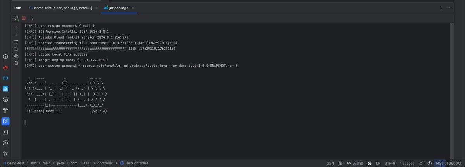Toggle soft-wrap in the console output
This screenshot has height=167, width=465.
pos(16,42)
